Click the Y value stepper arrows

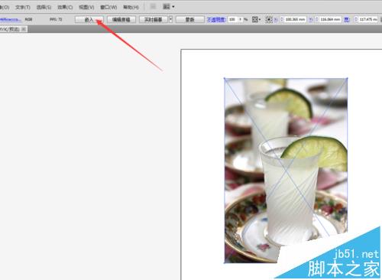[317, 19]
